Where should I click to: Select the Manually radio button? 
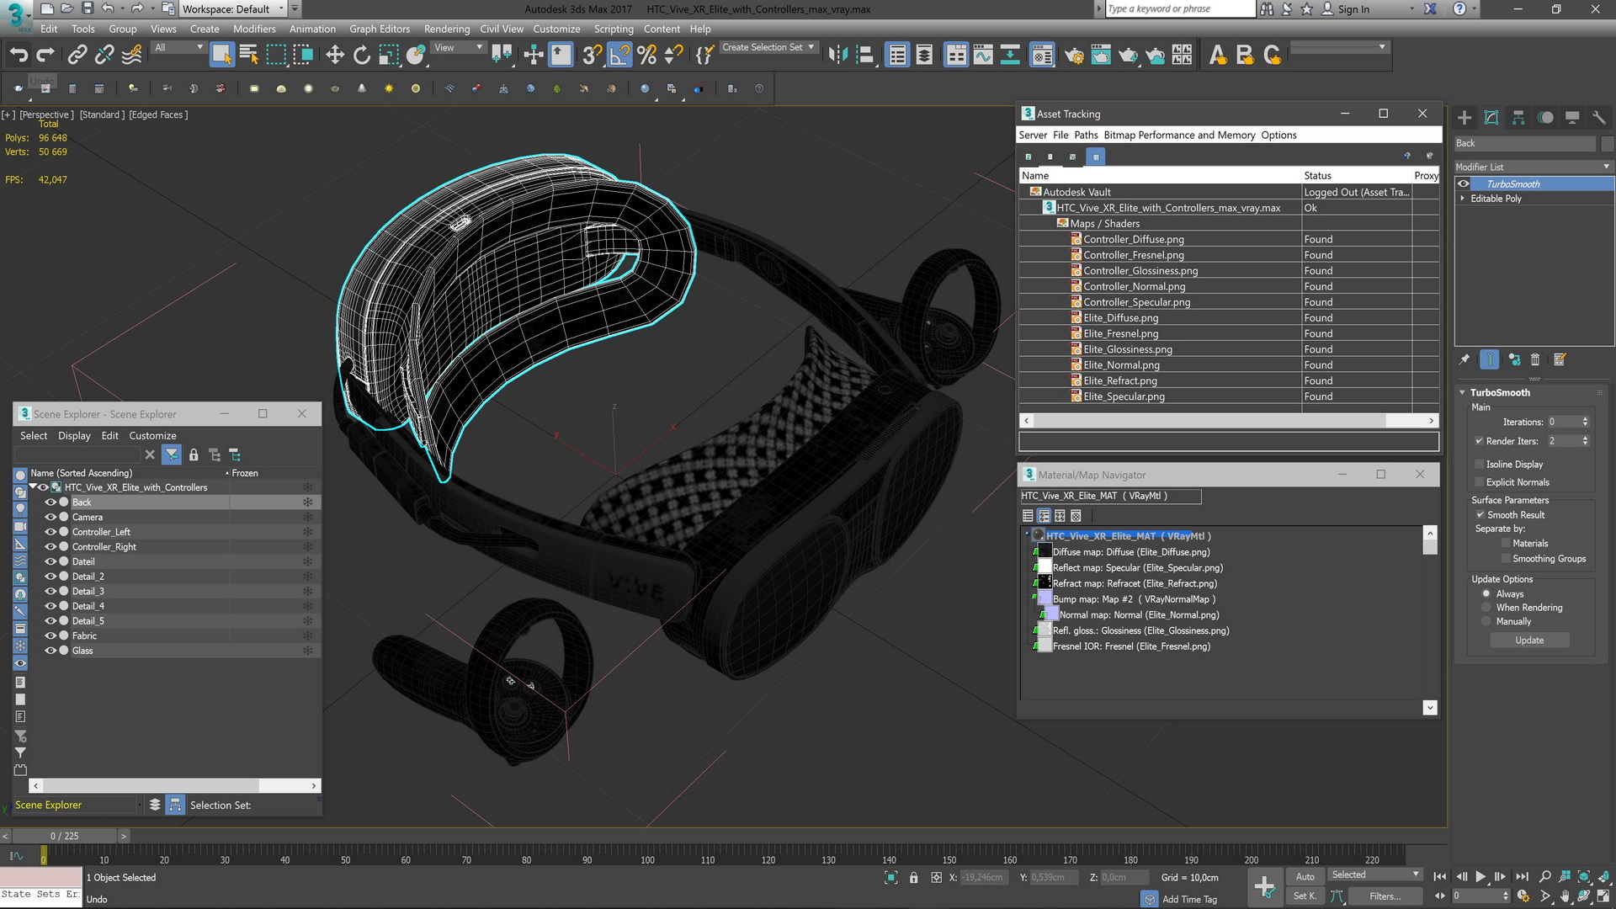point(1486,622)
